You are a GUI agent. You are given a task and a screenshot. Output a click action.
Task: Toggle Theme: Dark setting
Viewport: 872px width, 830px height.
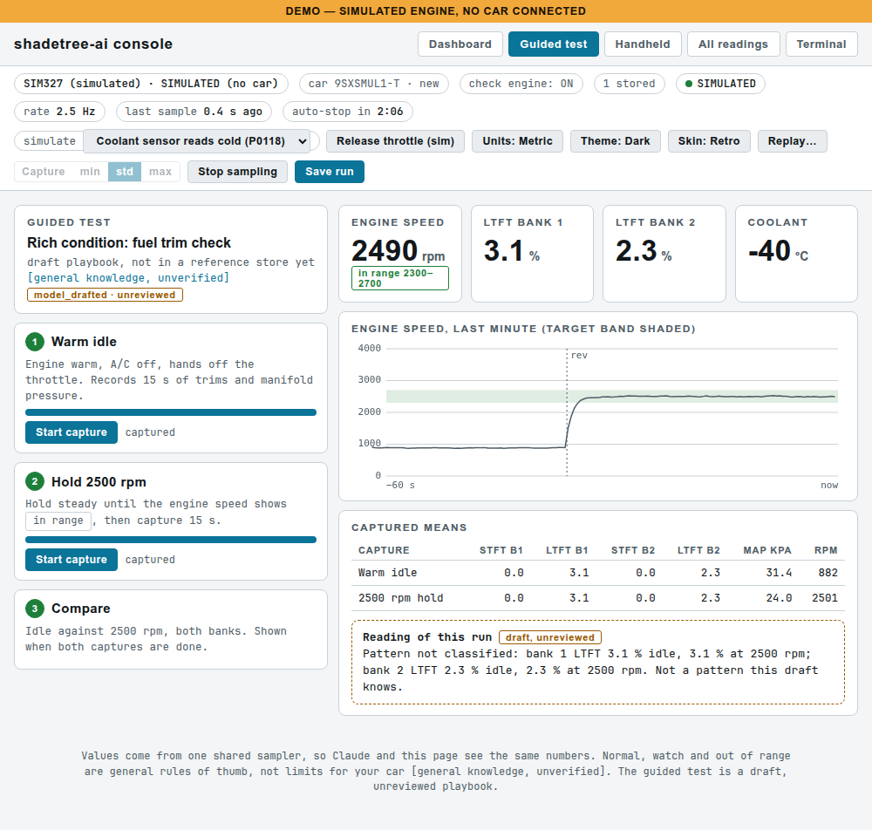[x=615, y=141]
